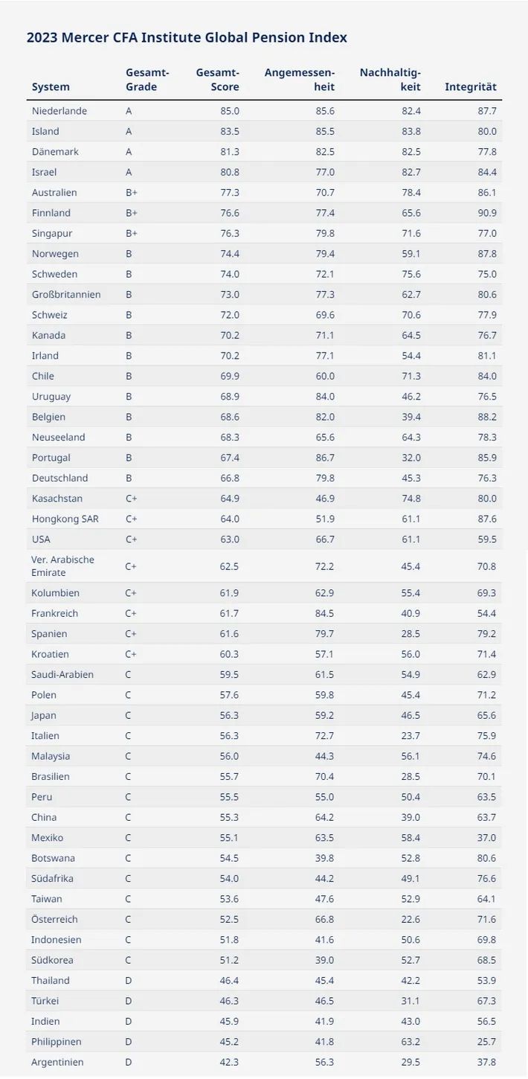
Task: Click the Großbritannien row label
Action: point(66,295)
